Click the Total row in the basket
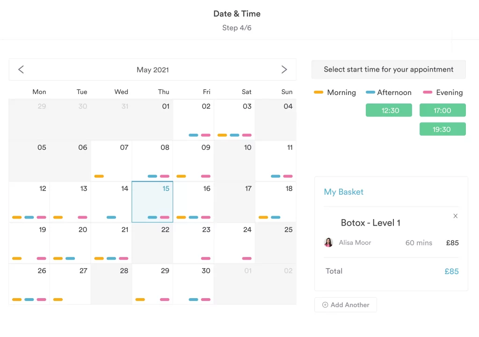This screenshot has width=479, height=337. pos(334,271)
